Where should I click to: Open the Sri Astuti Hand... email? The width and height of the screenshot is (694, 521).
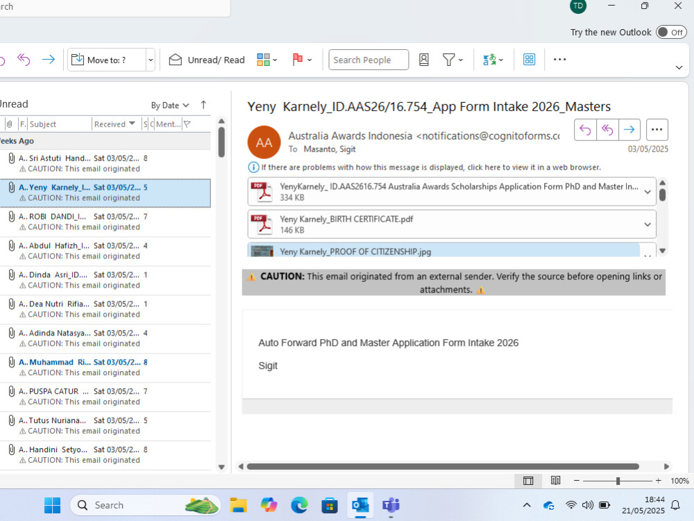click(x=105, y=163)
